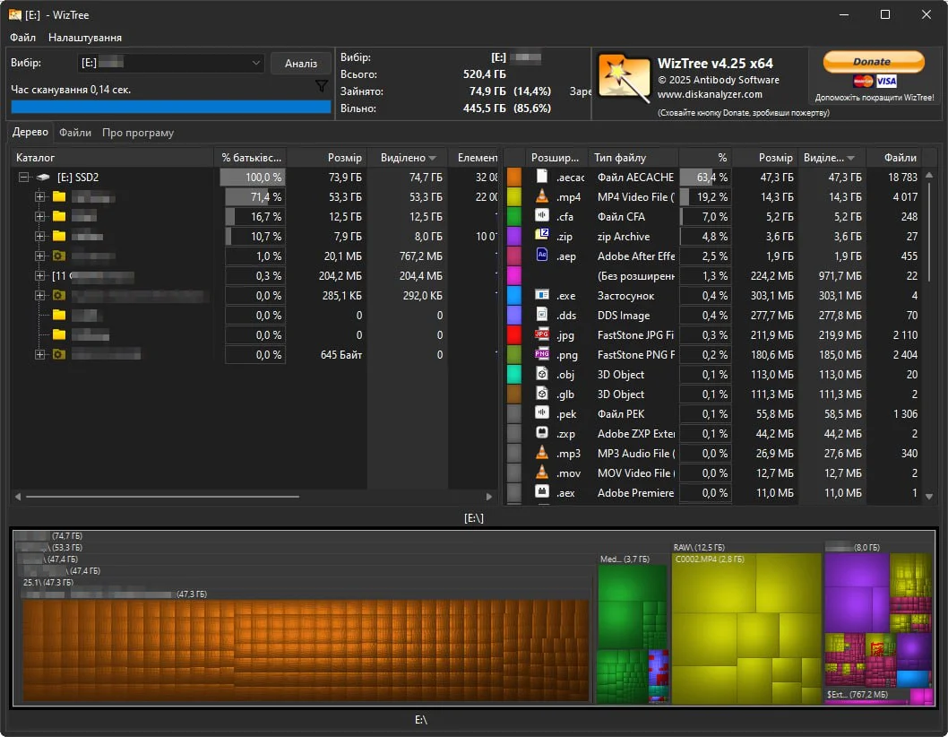This screenshot has width=948, height=737.
Task: Switch to the Про програму tab
Action: 138,133
